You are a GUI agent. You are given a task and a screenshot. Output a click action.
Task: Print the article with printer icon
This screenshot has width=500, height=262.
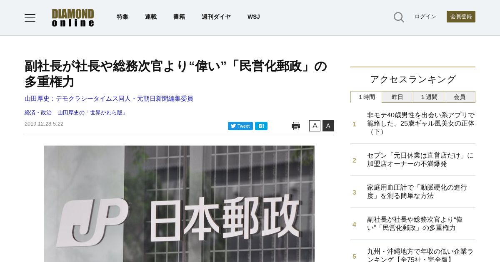click(x=296, y=126)
